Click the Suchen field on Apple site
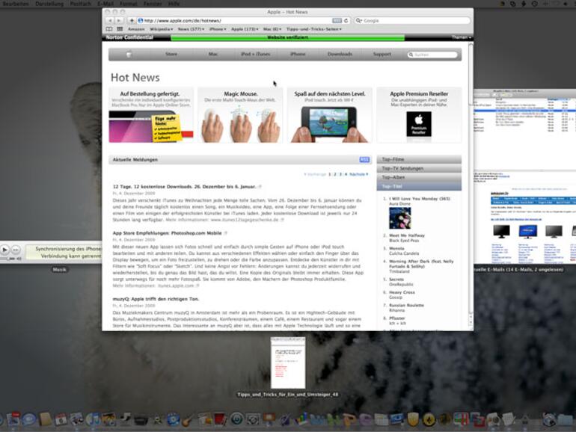The image size is (576, 432). 432,55
